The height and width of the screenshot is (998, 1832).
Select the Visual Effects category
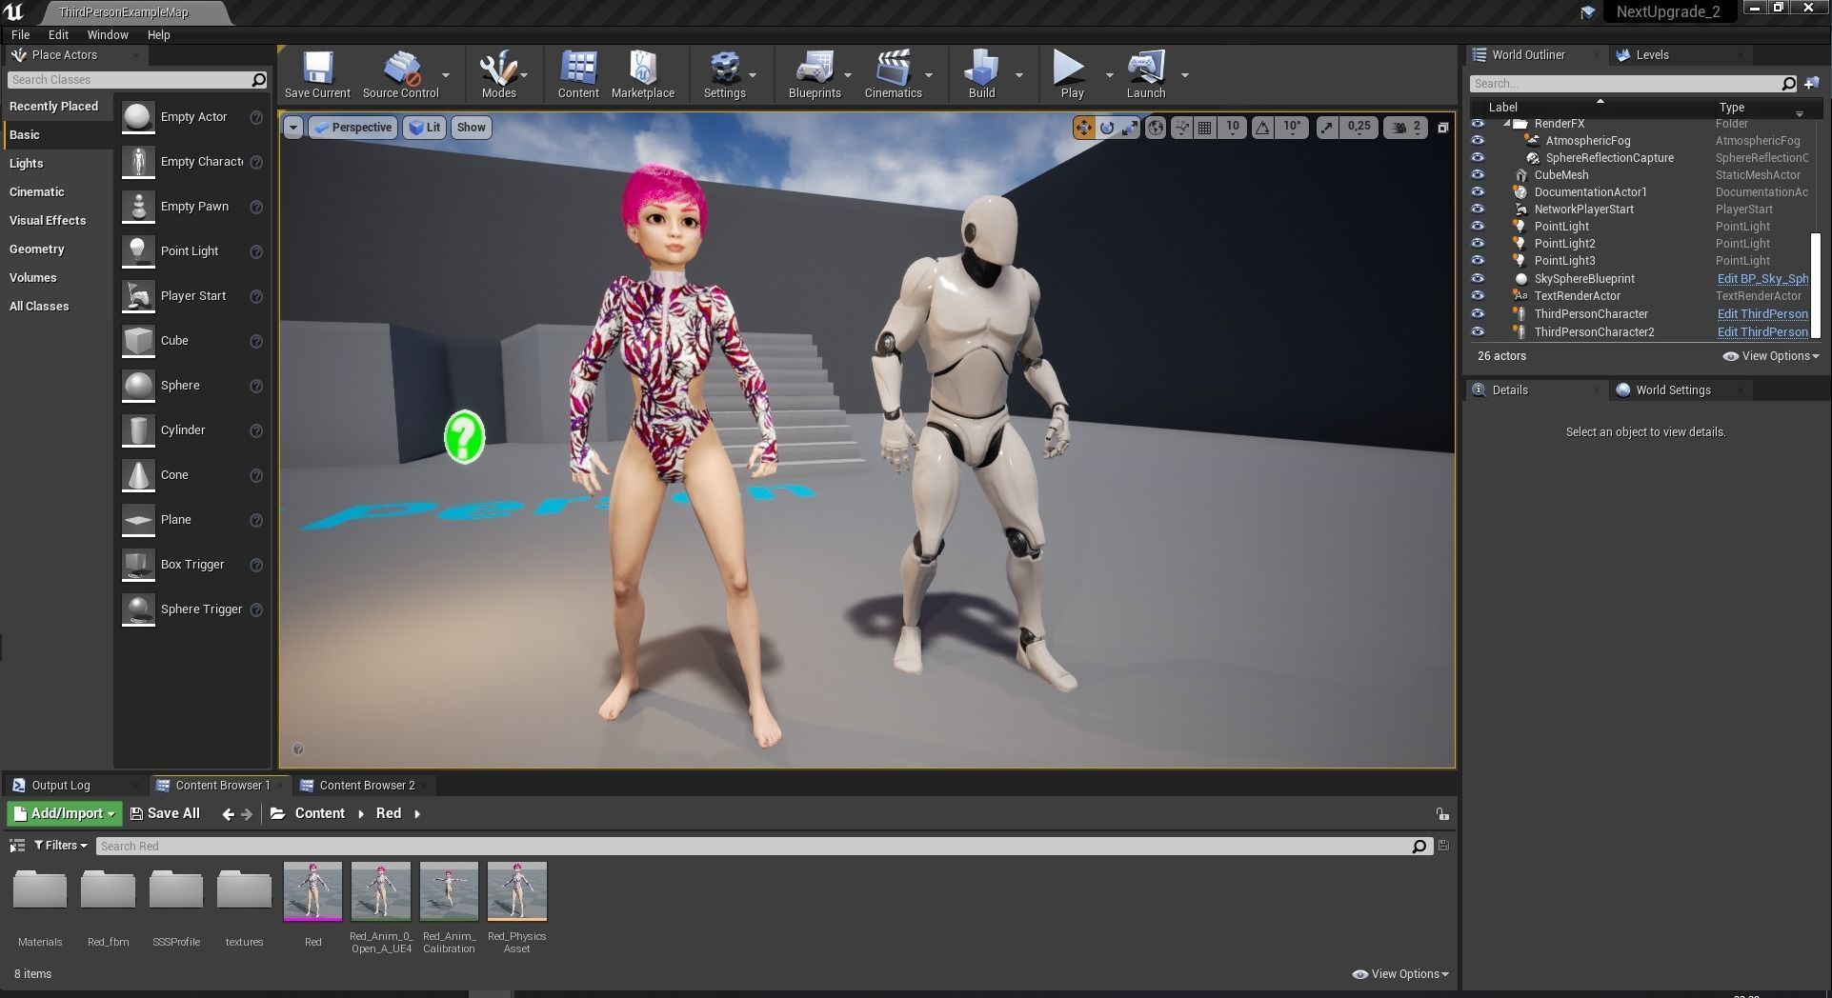pos(48,221)
